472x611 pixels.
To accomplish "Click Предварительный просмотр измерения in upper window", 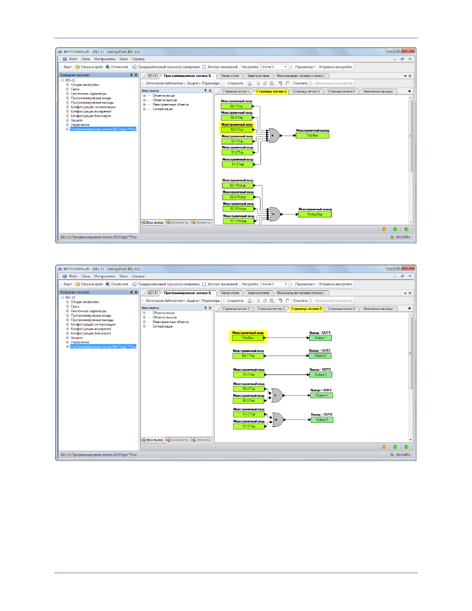I will point(166,67).
